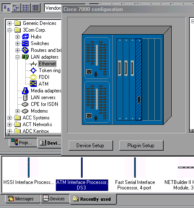
Task: Click the ATM icon in tree
Action: pyautogui.click(x=33, y=84)
